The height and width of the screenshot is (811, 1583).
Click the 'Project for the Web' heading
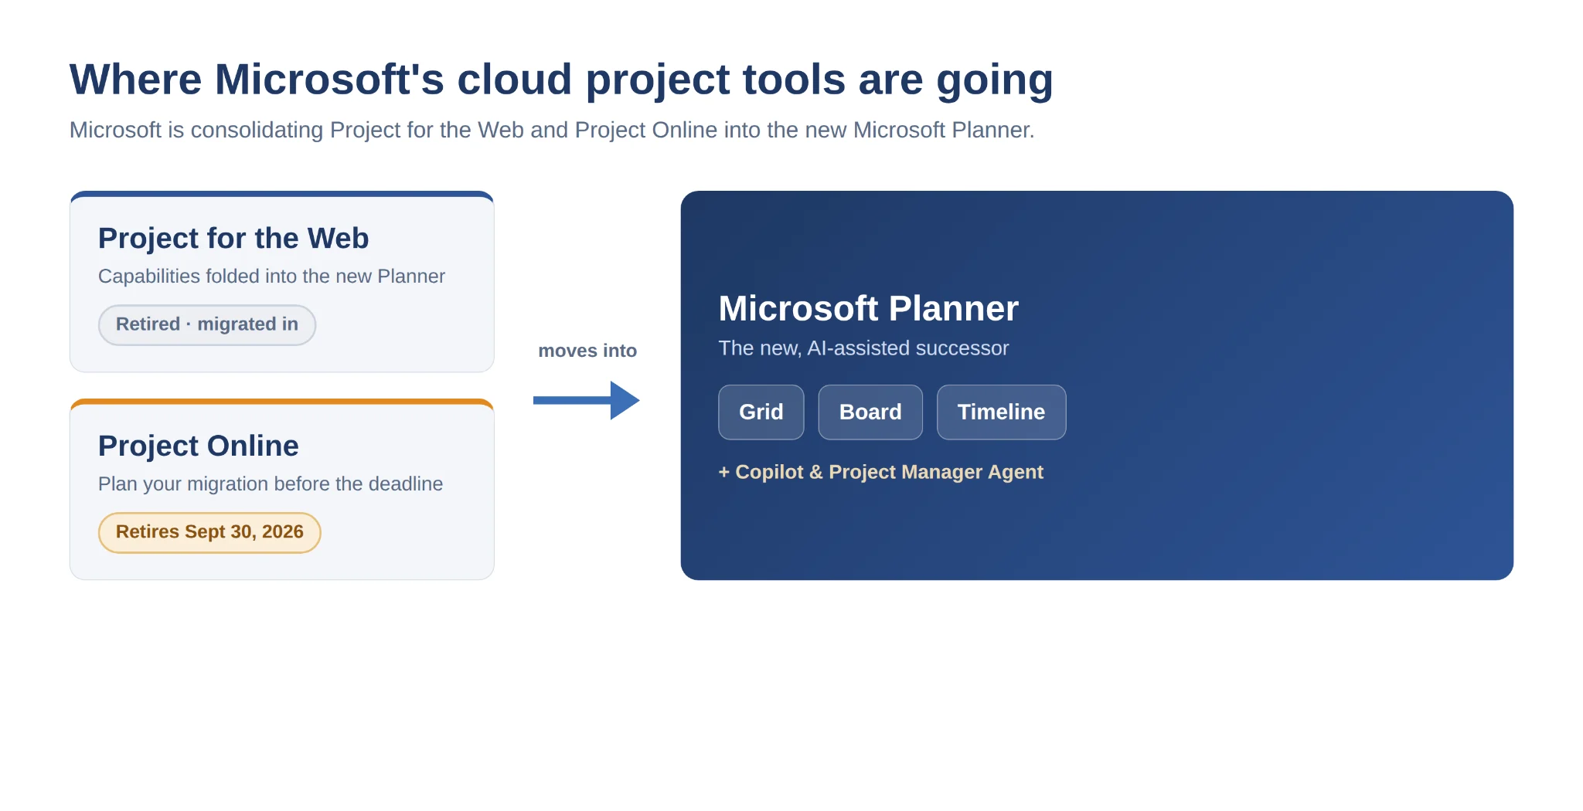coord(233,238)
